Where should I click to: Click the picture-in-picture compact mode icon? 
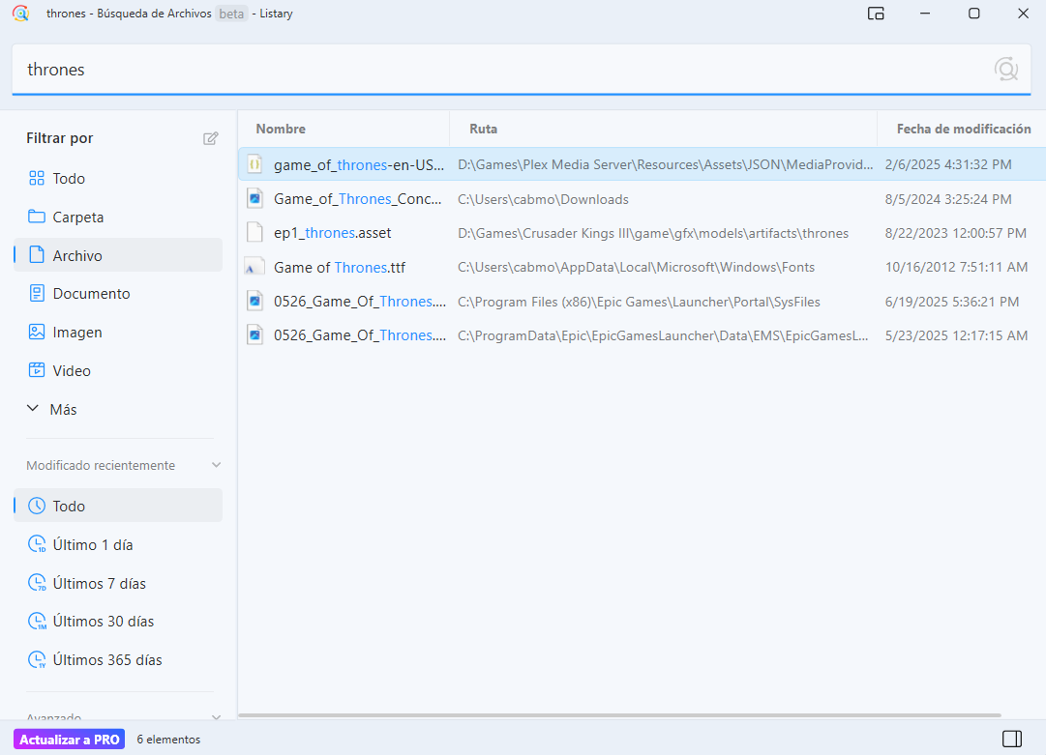[876, 14]
